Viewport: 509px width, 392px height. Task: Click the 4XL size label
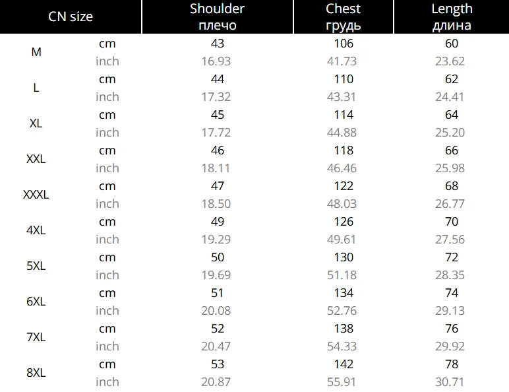[36, 230]
